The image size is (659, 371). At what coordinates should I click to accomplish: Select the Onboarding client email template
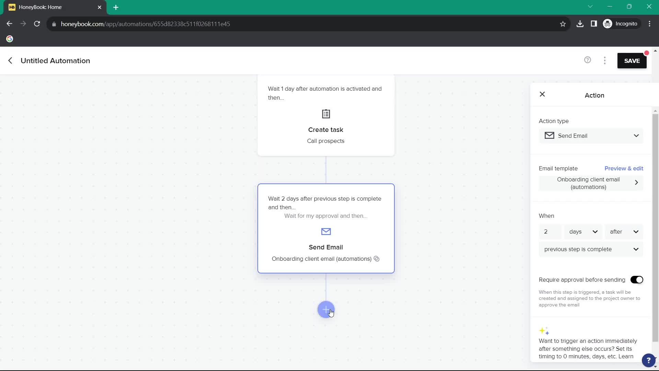point(589,183)
